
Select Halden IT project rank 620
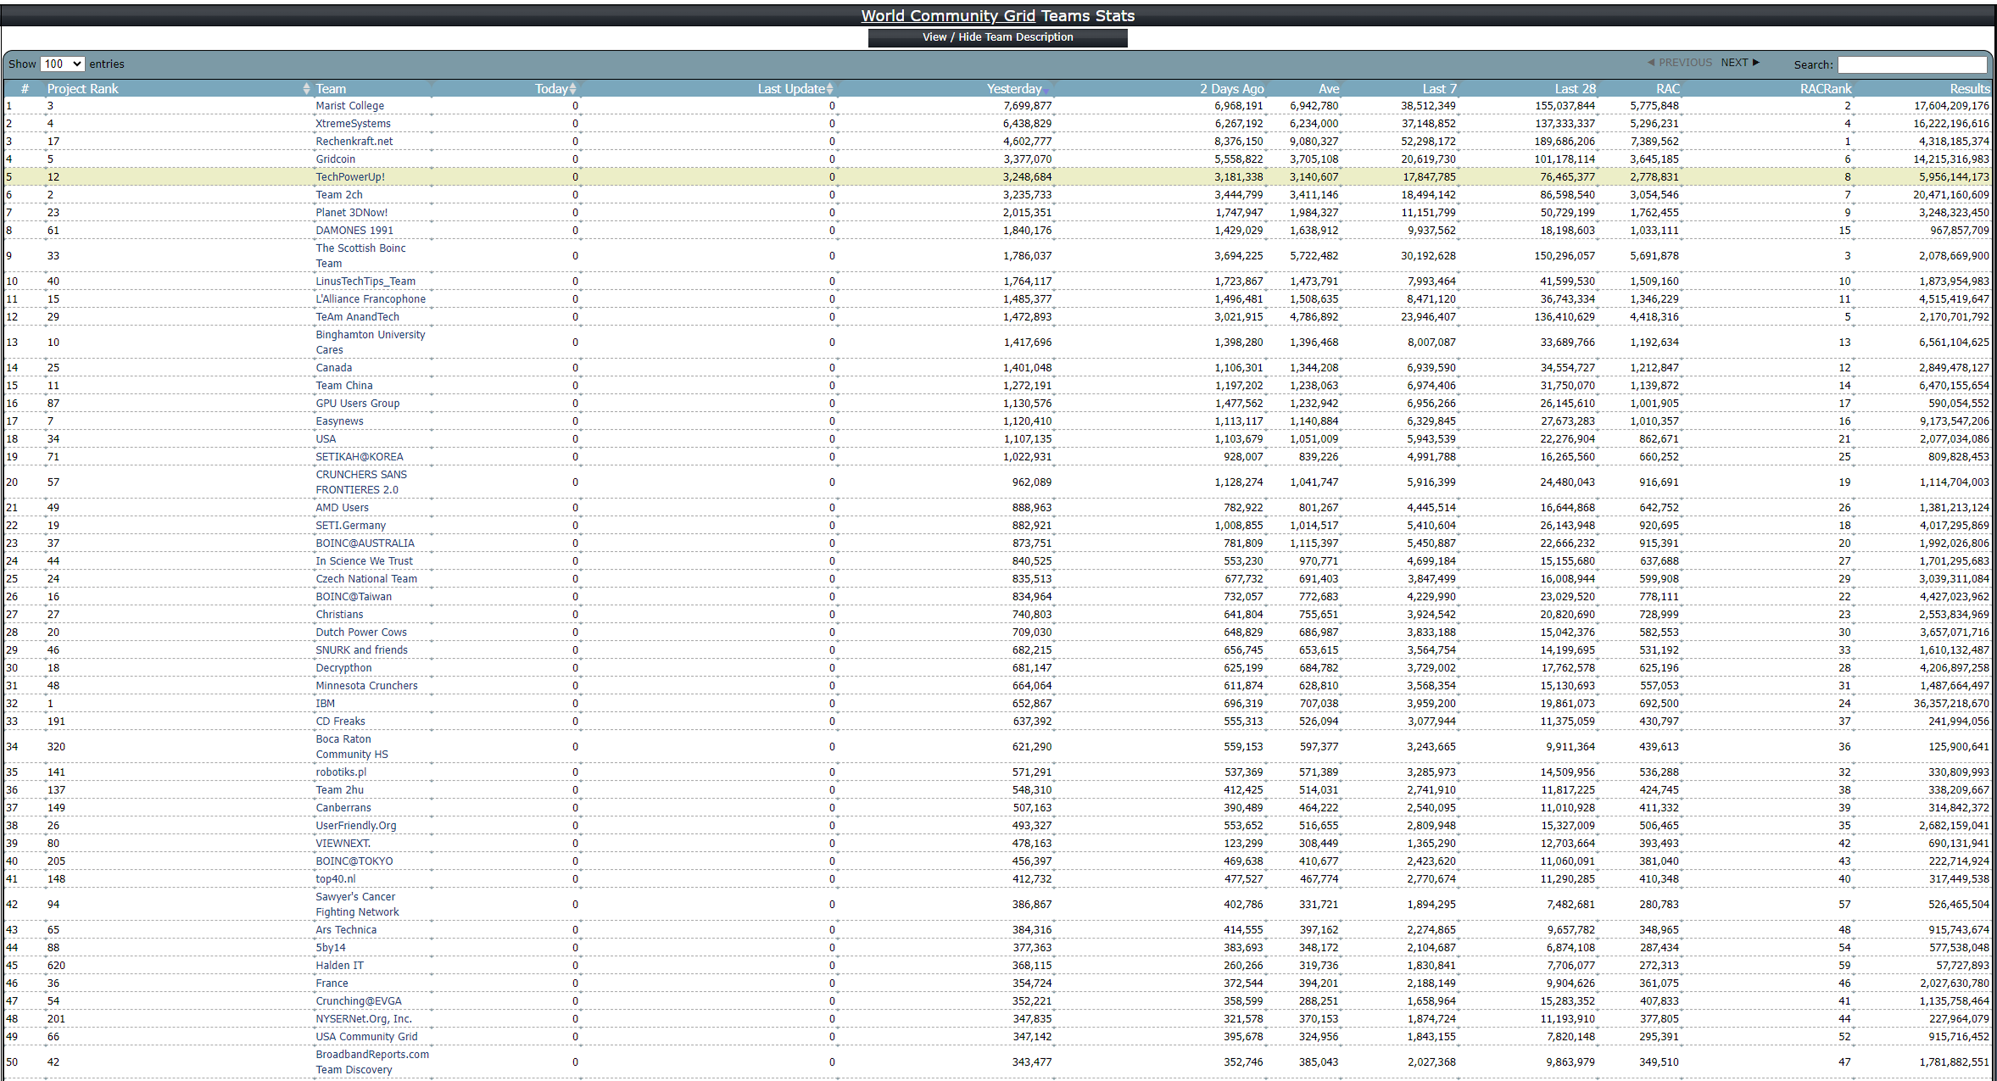coord(56,965)
